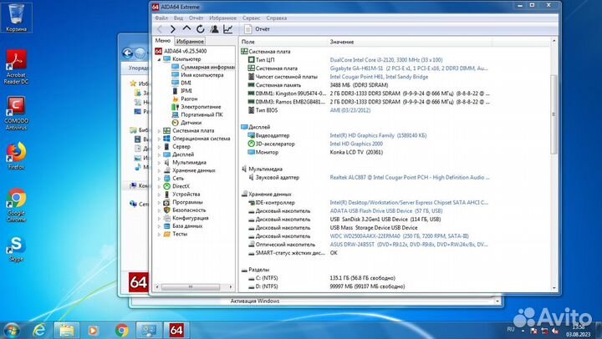Open Intel Cougar Point H61 chipset link
602x339 pixels.
(x=379, y=77)
